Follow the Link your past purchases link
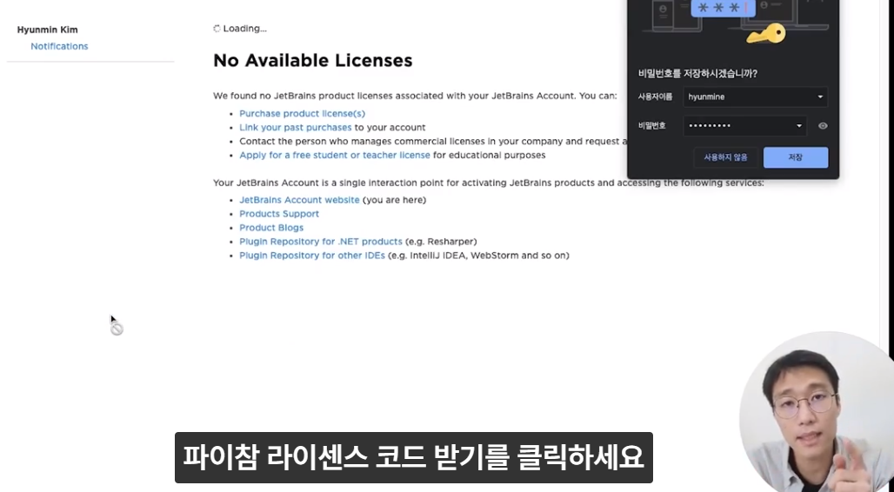 coord(296,127)
